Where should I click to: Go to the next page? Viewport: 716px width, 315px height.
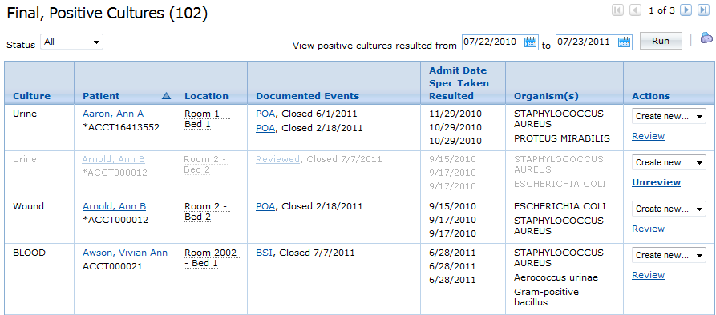(x=686, y=10)
